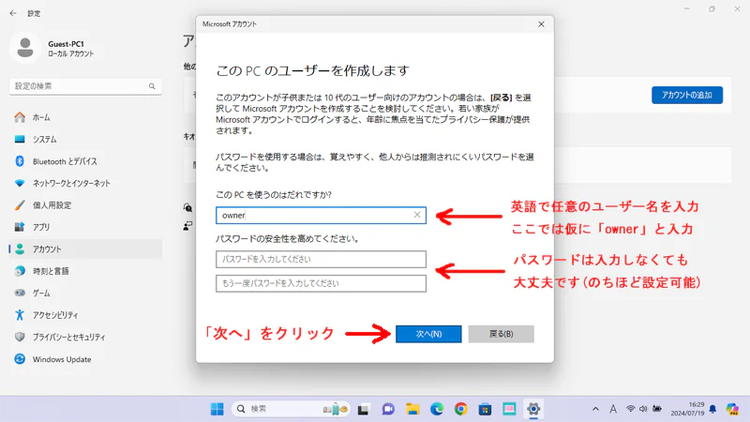750x422 pixels.
Task: Open the Teams chat taskbar icon
Action: click(388, 409)
